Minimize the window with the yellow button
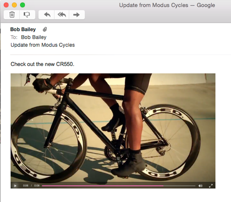 (x=14, y=5)
